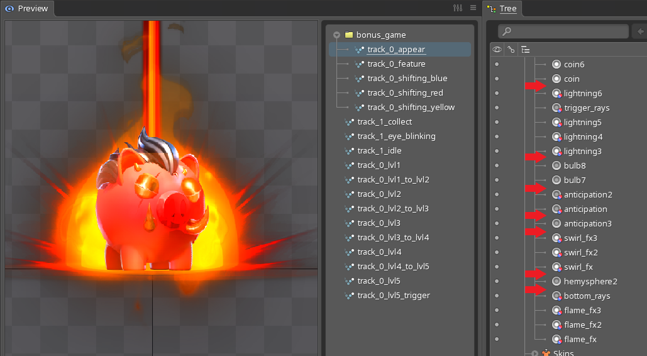Click the eye column header in Tree
The image size is (647, 356).
(x=497, y=50)
